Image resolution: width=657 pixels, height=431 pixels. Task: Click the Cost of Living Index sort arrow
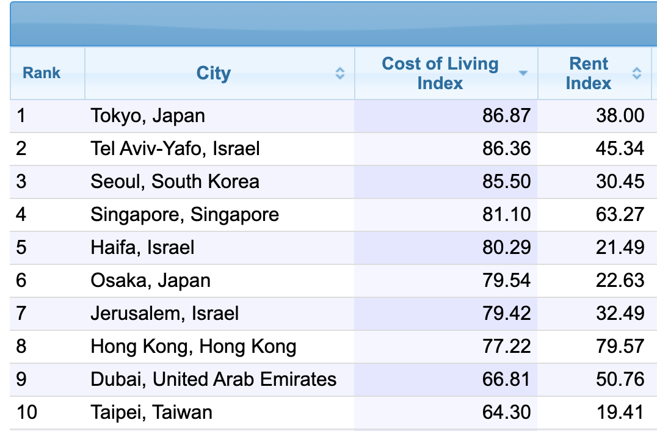[523, 74]
